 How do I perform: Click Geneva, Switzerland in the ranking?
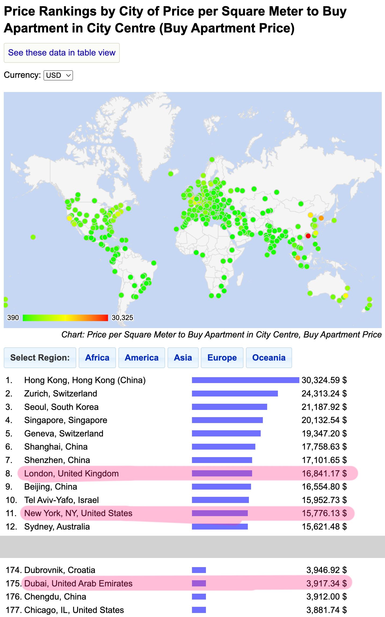point(64,434)
